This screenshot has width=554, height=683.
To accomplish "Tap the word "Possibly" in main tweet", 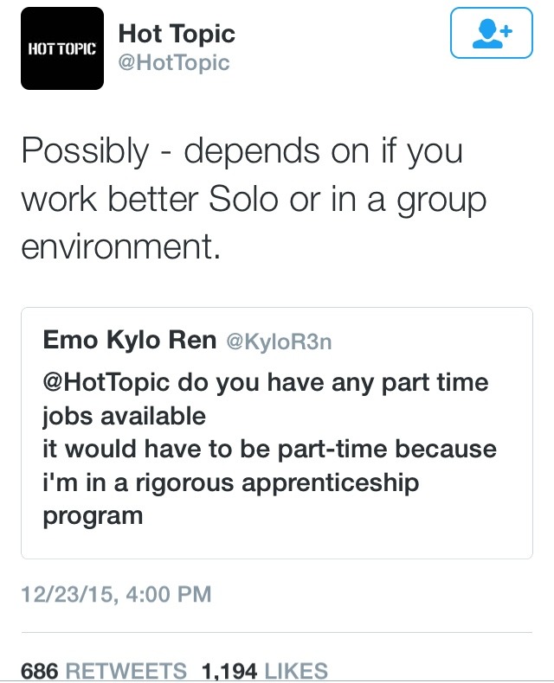I will (x=85, y=152).
